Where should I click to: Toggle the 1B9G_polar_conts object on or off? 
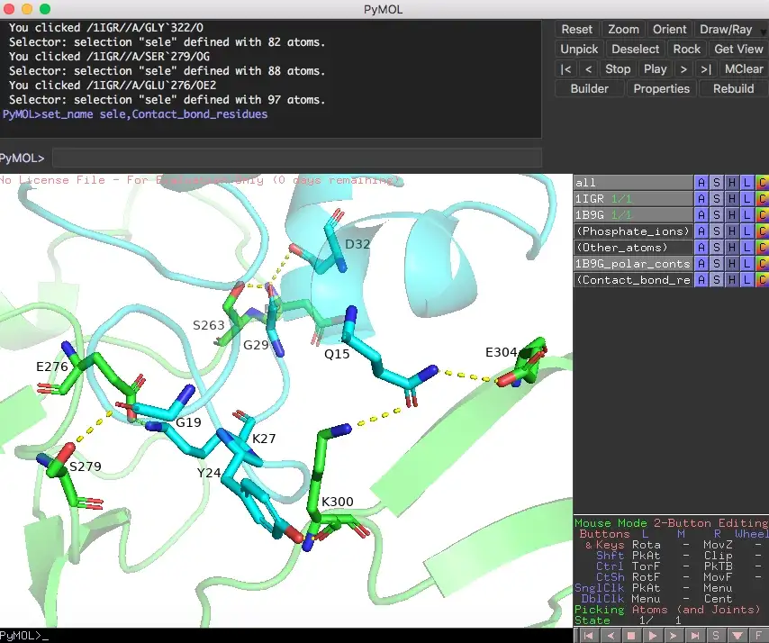point(632,264)
